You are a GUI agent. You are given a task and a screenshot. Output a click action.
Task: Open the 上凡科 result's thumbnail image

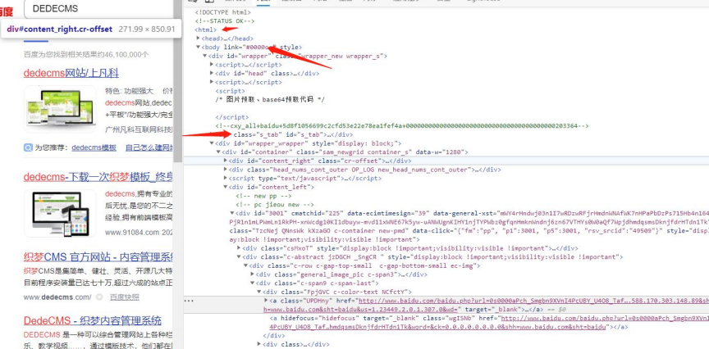click(60, 109)
